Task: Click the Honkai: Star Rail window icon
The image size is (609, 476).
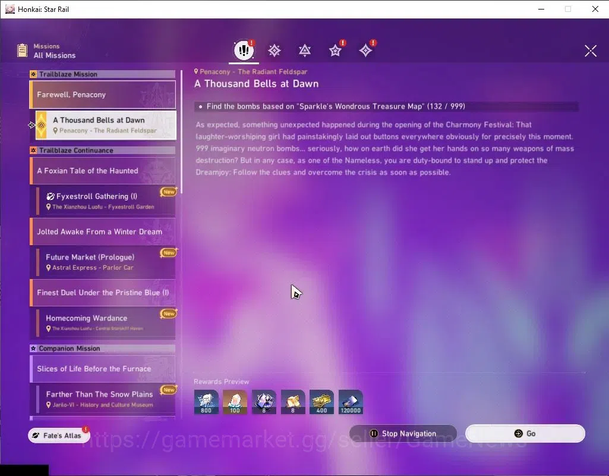Action: click(10, 9)
